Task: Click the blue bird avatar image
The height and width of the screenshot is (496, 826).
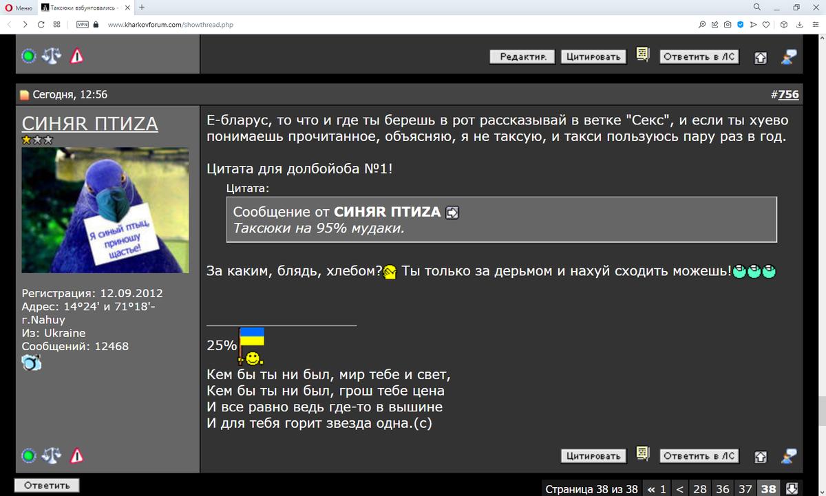Action: (x=105, y=210)
